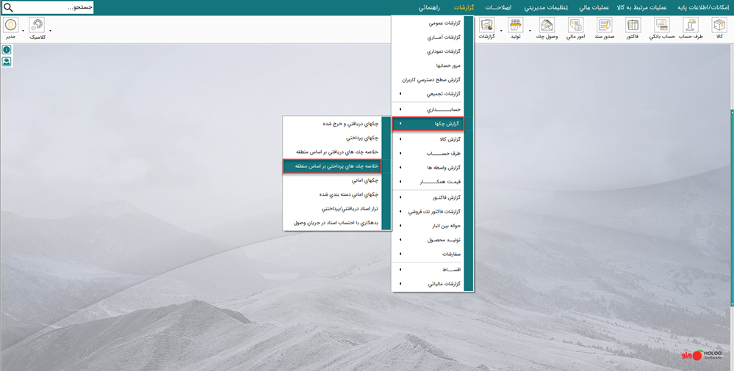Screen dimensions: 734x371
Task: Open the کالا (goods) toolbar icon
Action: coord(719,25)
